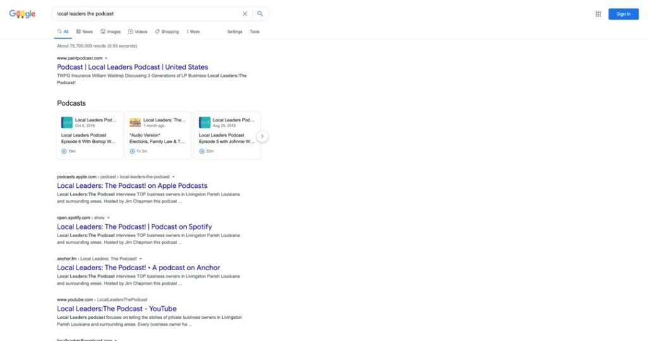Viewport: 648px width, 341px height.
Task: Expand dropdown arrow beside podcasts.apple.com URL
Action: (x=173, y=177)
